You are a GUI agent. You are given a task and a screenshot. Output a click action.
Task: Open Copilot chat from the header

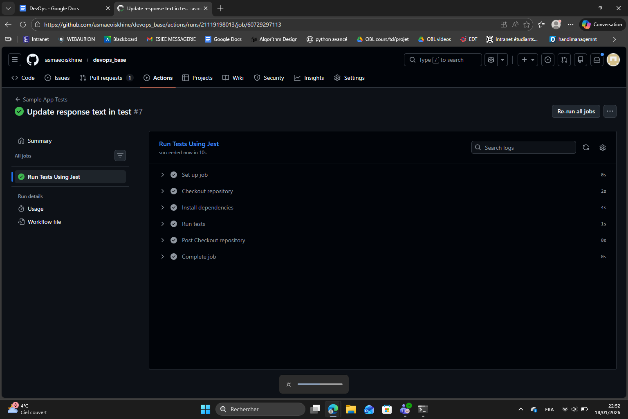point(491,59)
